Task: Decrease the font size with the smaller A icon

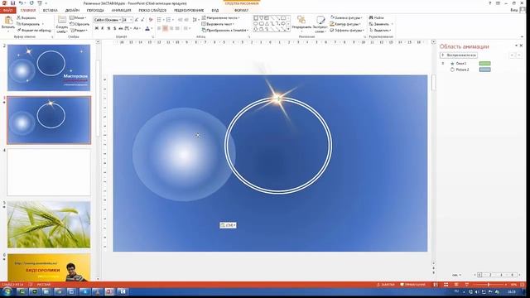Action: coord(142,20)
